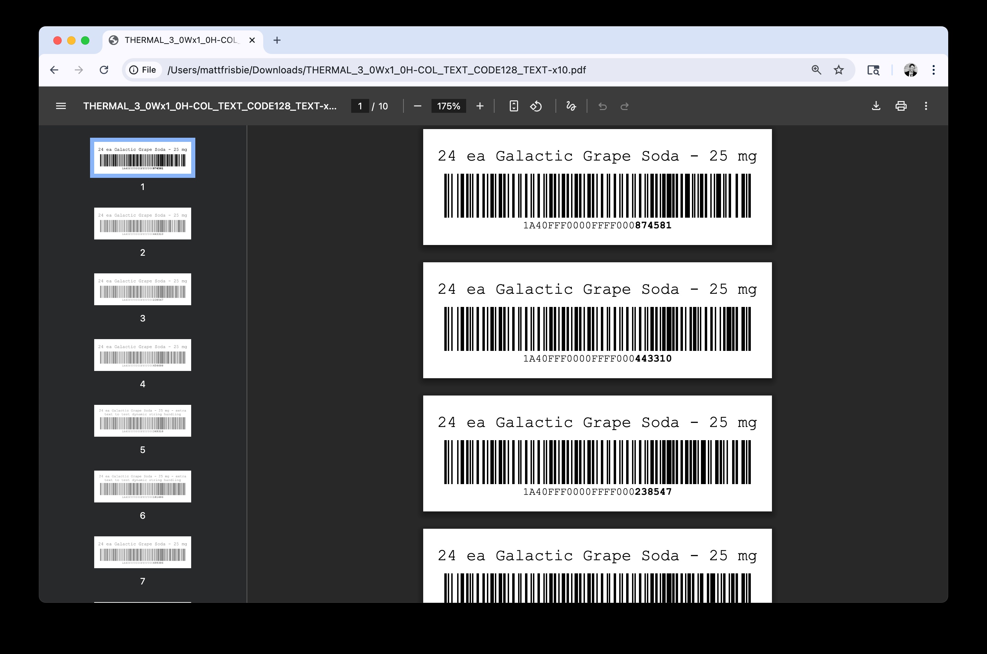Click the zoom out minus button
The image size is (987, 654).
pyautogui.click(x=417, y=106)
